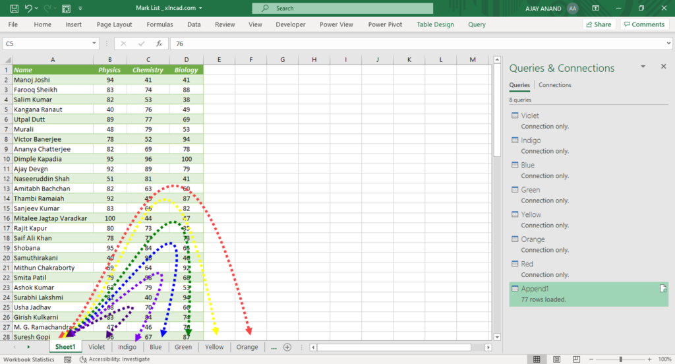Click the Share button
This screenshot has width=675, height=364.
click(599, 24)
